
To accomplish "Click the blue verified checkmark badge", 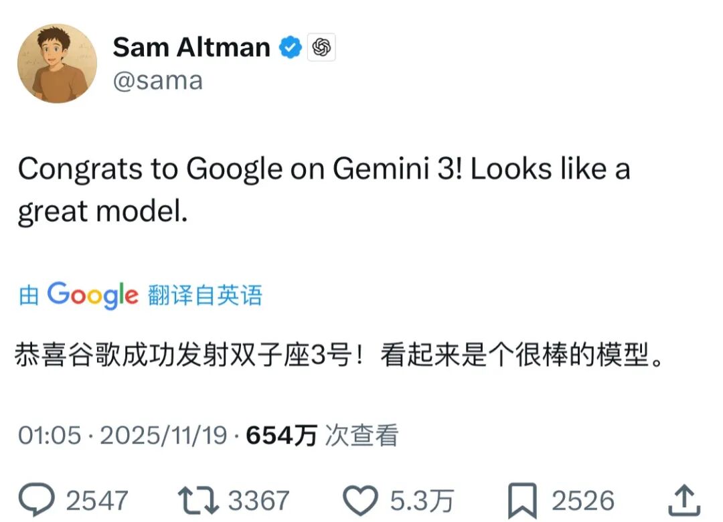I will [290, 48].
